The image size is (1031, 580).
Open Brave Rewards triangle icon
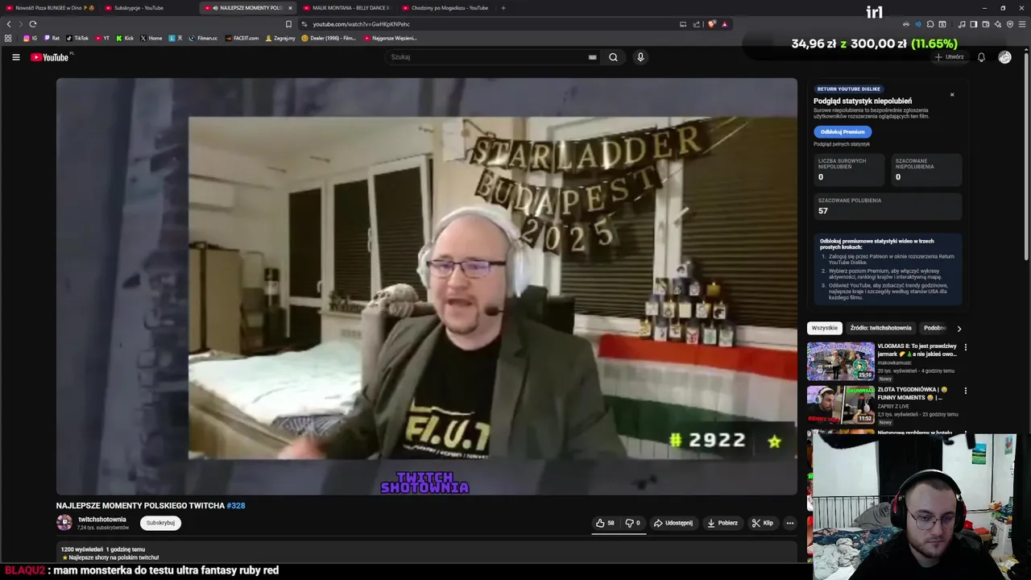click(724, 24)
